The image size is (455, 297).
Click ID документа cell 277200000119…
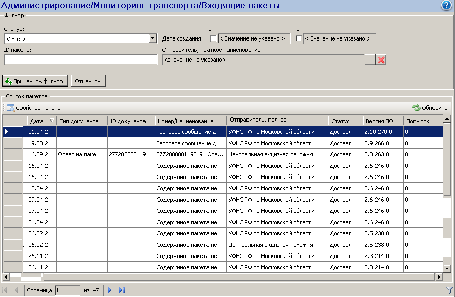131,154
